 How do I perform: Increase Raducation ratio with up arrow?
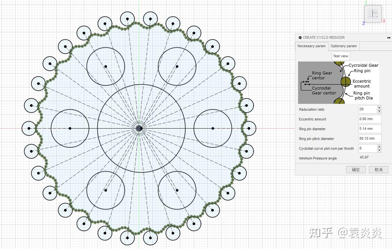(379, 107)
